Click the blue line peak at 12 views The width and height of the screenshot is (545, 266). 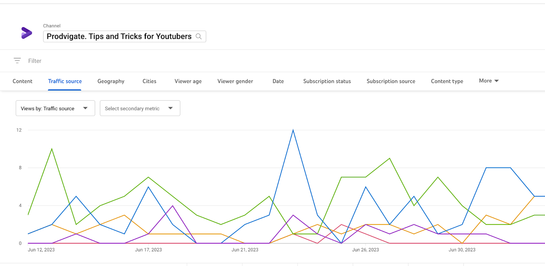[293, 130]
